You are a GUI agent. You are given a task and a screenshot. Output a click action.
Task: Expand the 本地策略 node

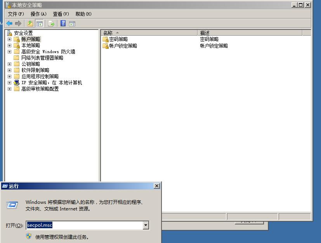[x=9, y=45]
